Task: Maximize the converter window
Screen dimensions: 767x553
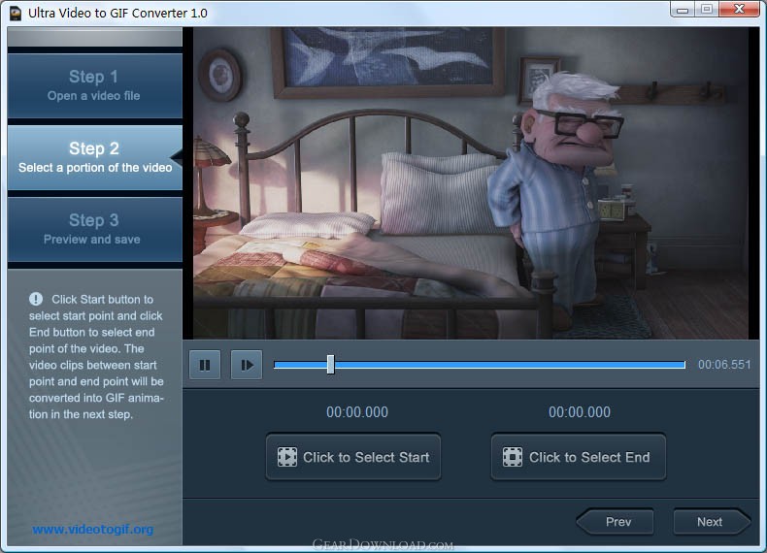Action: [x=707, y=10]
